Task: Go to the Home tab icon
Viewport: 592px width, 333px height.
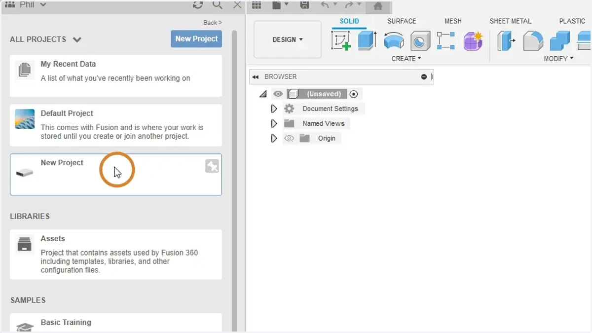Action: [378, 6]
